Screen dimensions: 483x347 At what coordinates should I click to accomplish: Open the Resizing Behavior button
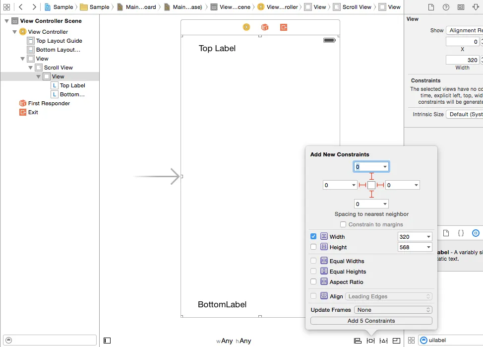pos(396,341)
